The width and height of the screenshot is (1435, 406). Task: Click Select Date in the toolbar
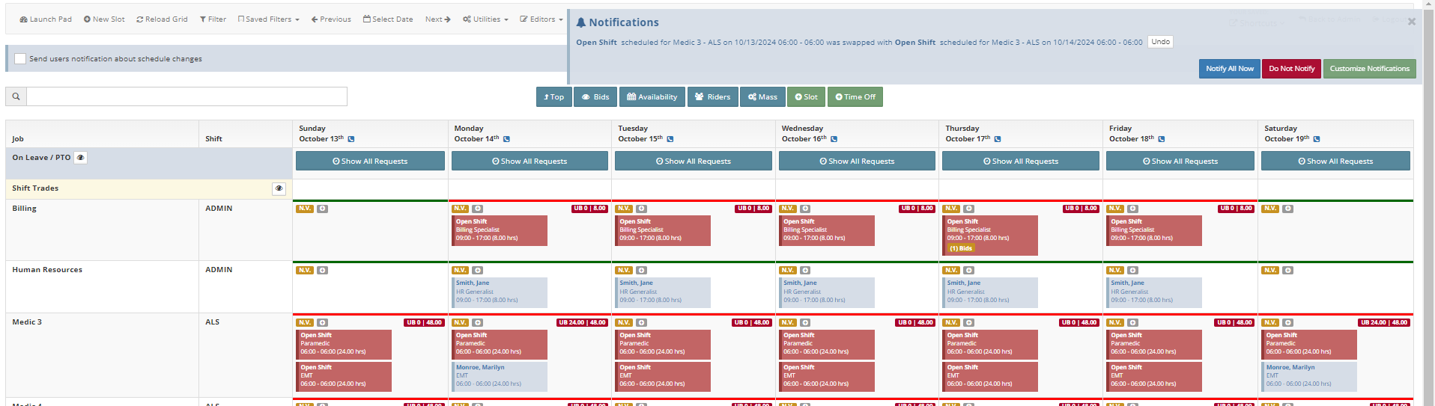coord(388,19)
